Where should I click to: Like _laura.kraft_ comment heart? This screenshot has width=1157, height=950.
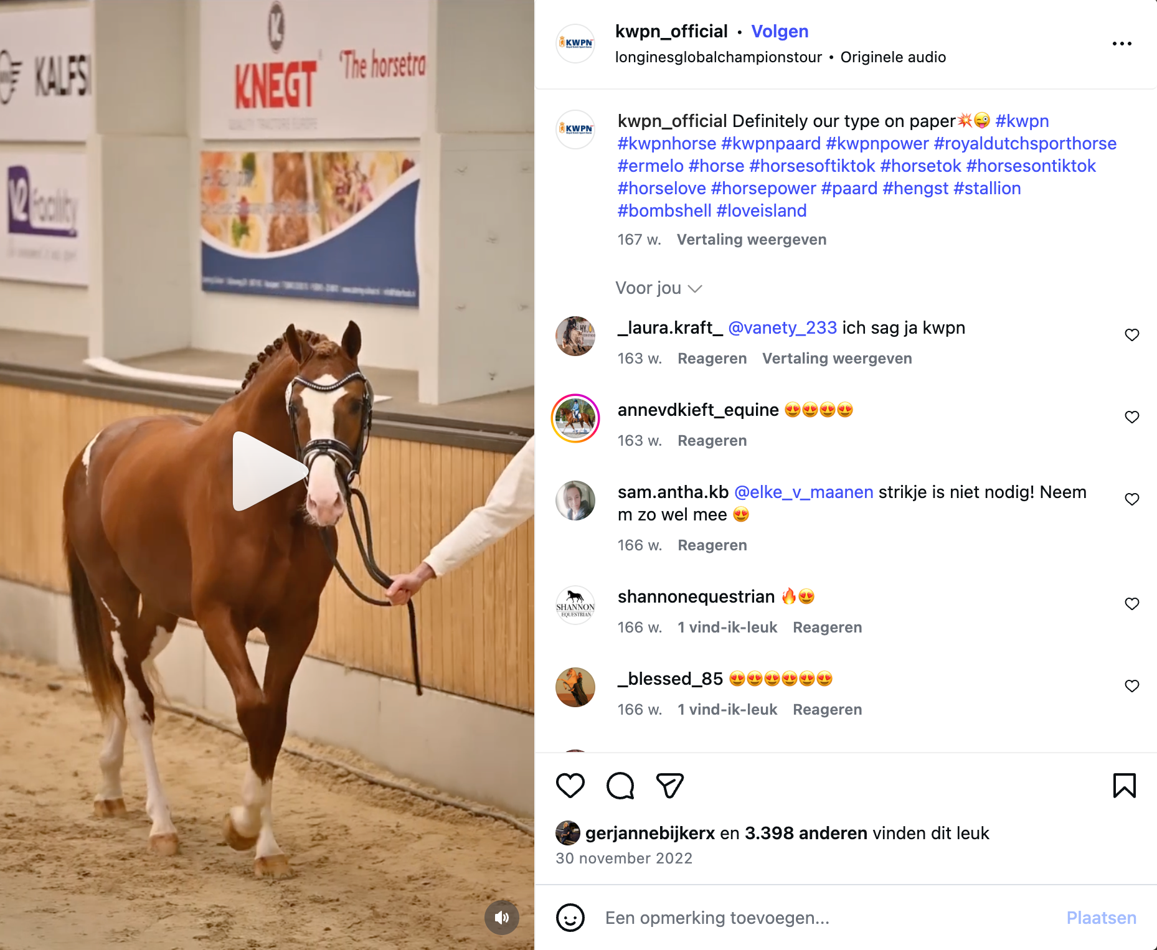(x=1131, y=335)
